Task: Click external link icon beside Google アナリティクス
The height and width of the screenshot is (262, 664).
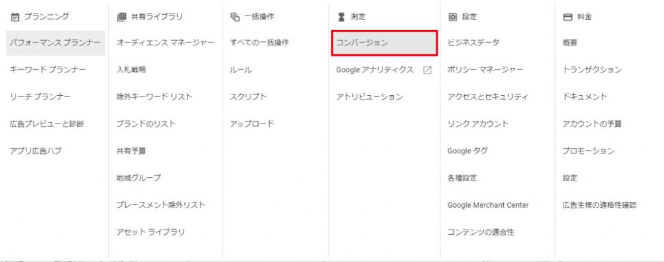Action: click(427, 70)
